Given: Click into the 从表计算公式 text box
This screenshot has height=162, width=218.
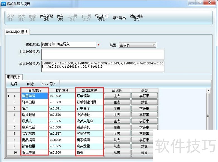Looking at the screenshot, I should click(x=103, y=66).
